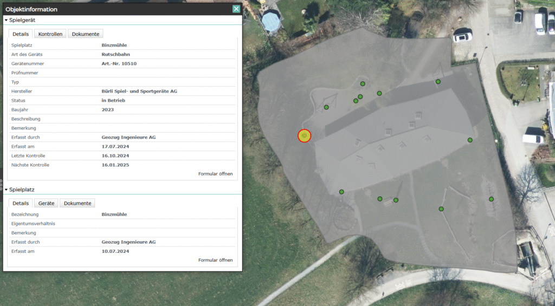The image size is (555, 306).
Task: Click green marker southwest of the building
Action: (341, 192)
